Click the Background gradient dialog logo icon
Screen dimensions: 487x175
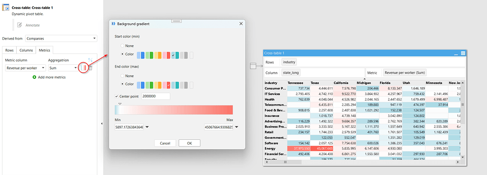(113, 24)
